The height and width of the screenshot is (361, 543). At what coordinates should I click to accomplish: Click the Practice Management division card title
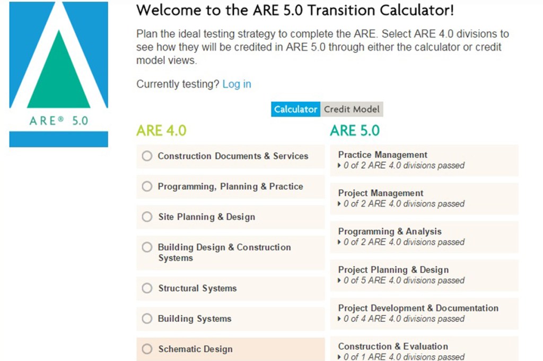382,155
